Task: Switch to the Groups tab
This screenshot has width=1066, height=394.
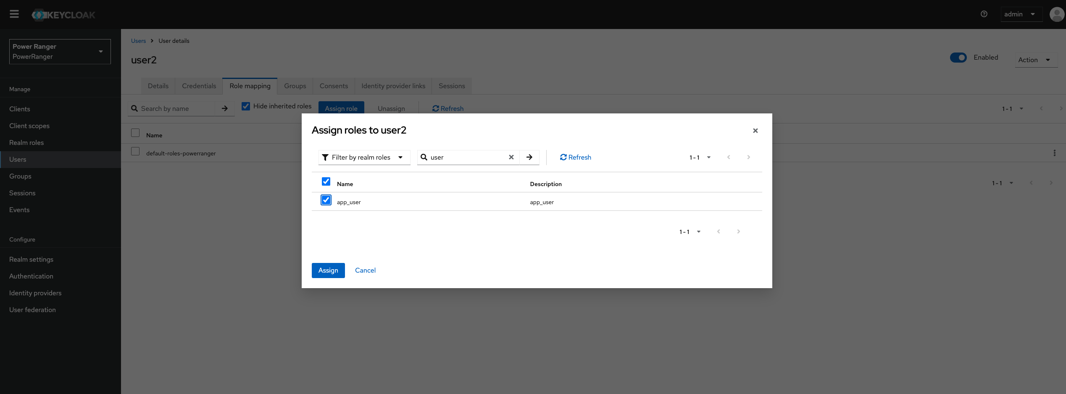Action: pos(295,86)
